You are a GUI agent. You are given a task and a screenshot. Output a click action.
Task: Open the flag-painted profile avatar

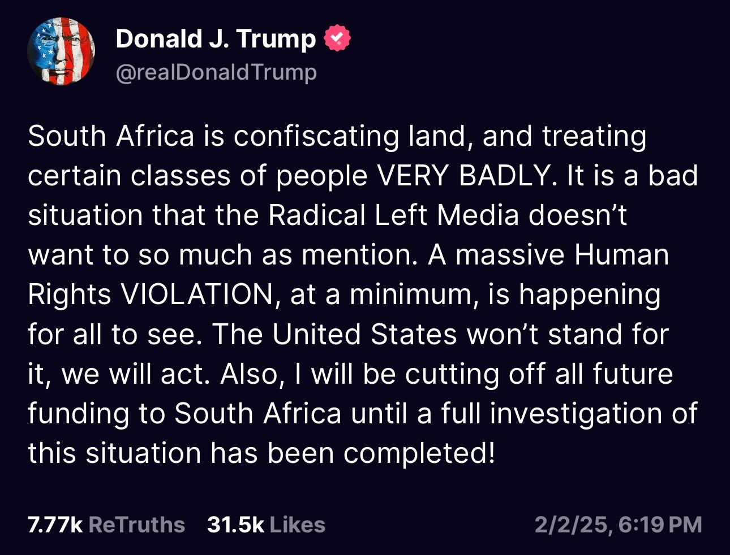click(x=61, y=51)
